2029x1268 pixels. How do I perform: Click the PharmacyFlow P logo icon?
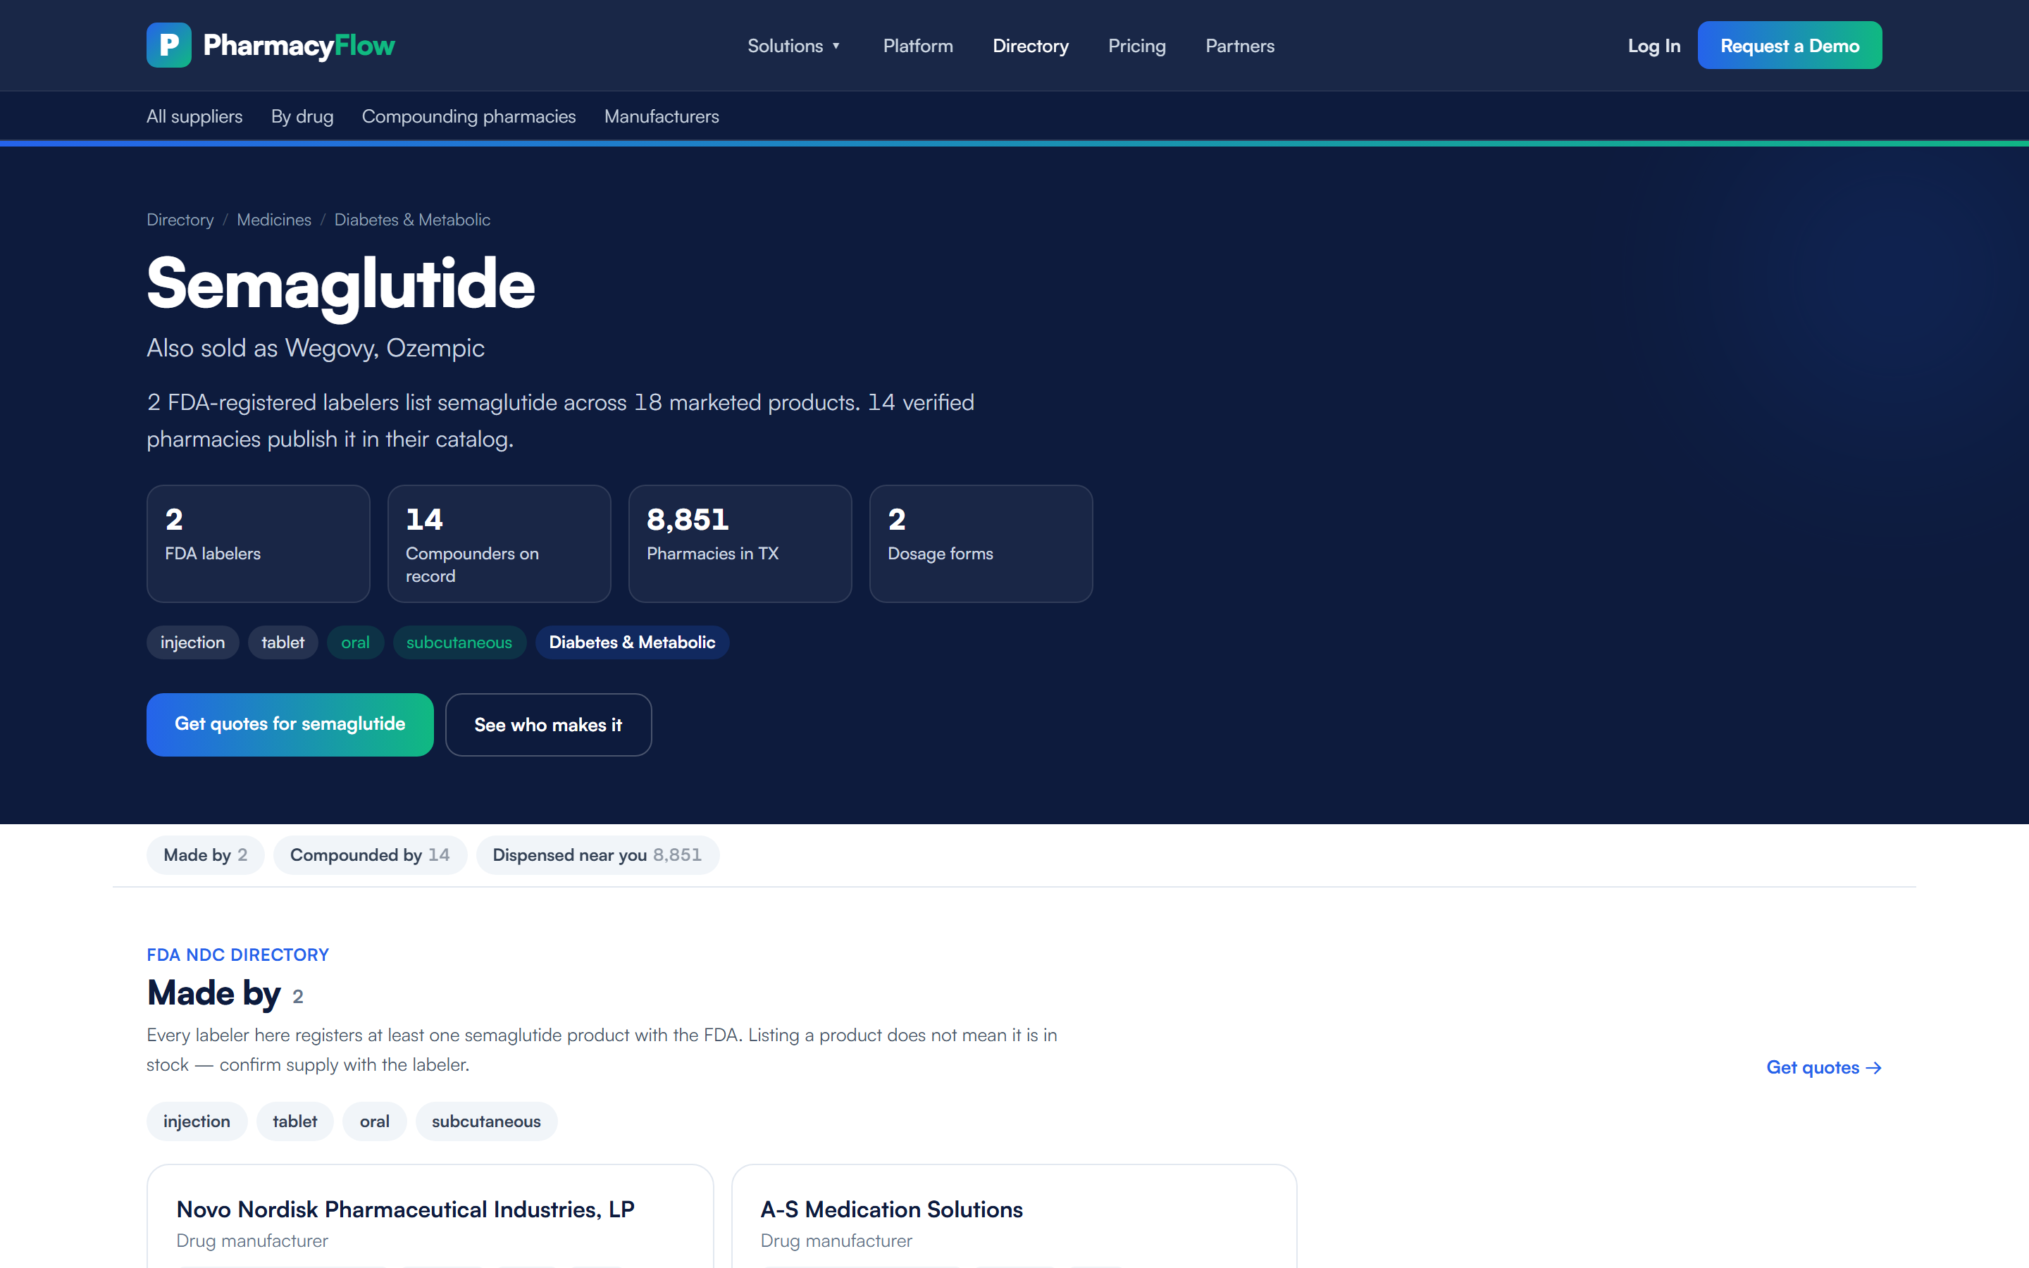click(168, 45)
